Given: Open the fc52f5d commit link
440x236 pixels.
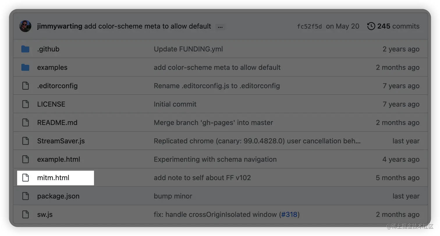Looking at the screenshot, I should 309,26.
